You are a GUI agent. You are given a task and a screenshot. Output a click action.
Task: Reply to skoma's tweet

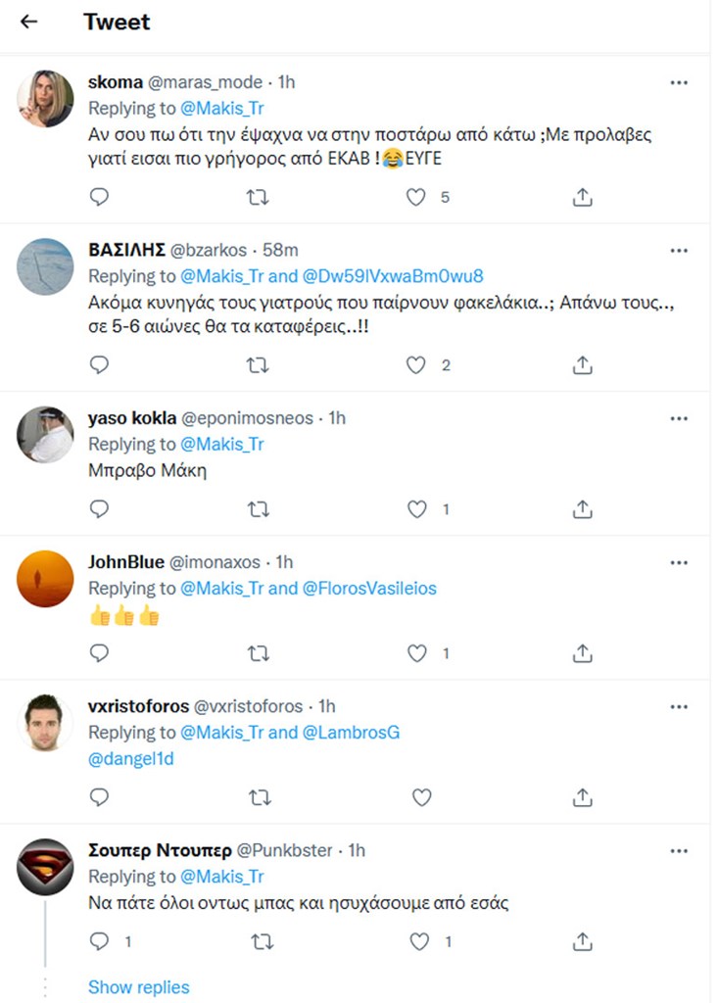[x=99, y=197]
